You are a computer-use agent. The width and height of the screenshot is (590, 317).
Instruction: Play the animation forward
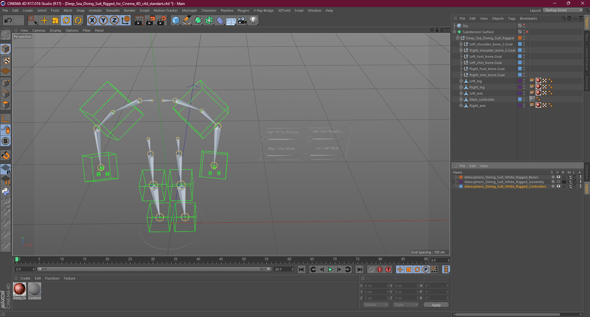(x=330, y=269)
